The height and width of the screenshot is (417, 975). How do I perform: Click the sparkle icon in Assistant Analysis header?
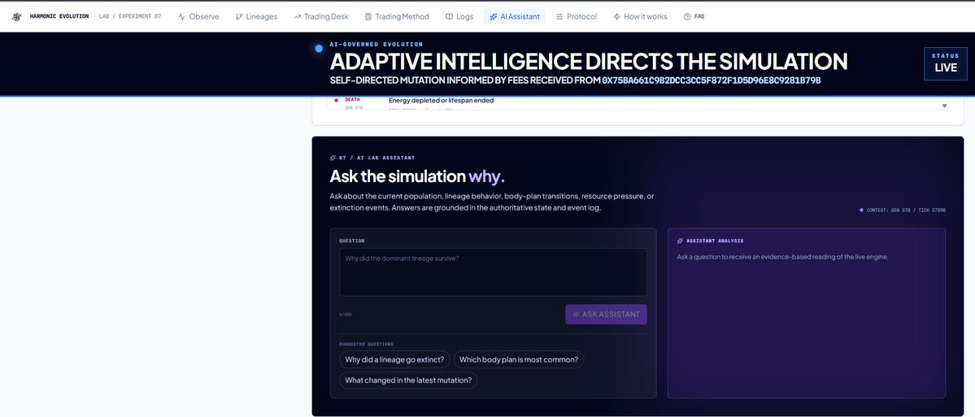point(681,241)
